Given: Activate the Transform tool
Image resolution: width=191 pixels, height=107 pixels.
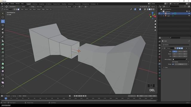Looking at the screenshot, I should 3,33.
